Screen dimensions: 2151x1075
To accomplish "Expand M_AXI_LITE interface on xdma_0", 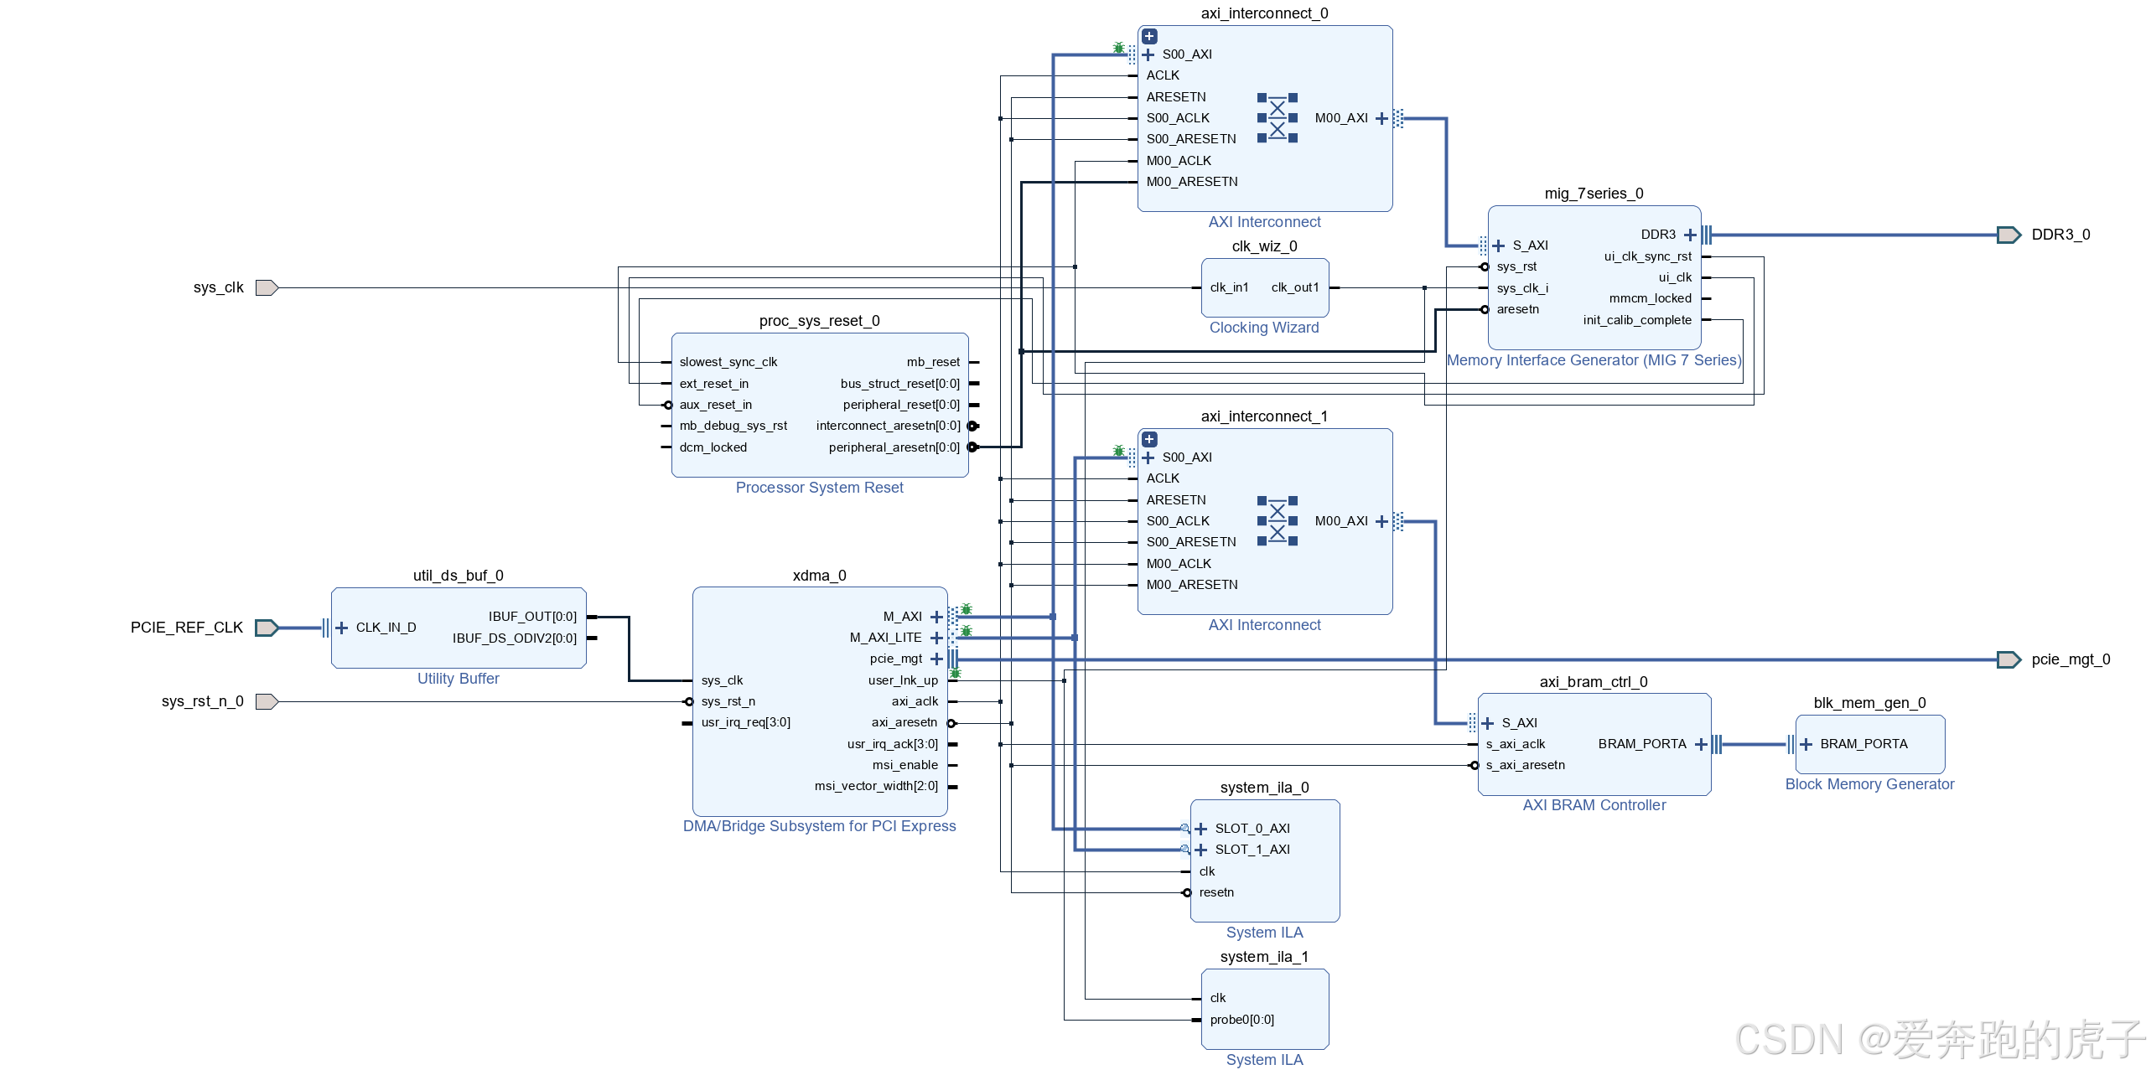I will 936,638.
